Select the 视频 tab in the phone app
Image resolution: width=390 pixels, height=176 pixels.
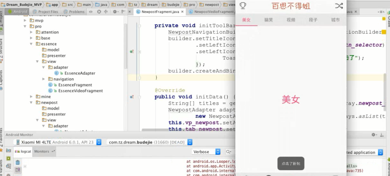pos(291,20)
